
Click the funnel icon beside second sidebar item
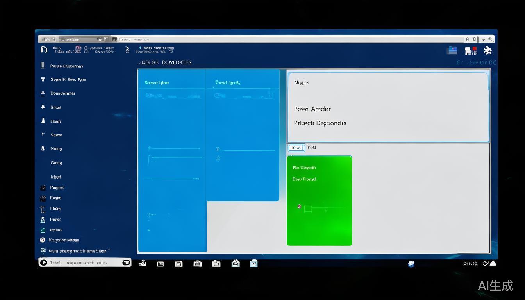43,79
